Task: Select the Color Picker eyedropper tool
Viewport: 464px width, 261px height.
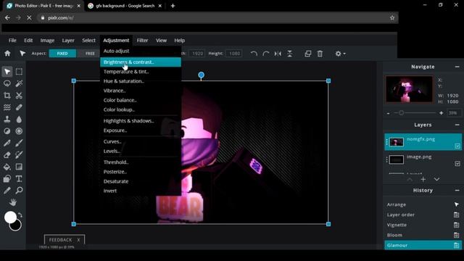Action: click(x=7, y=190)
